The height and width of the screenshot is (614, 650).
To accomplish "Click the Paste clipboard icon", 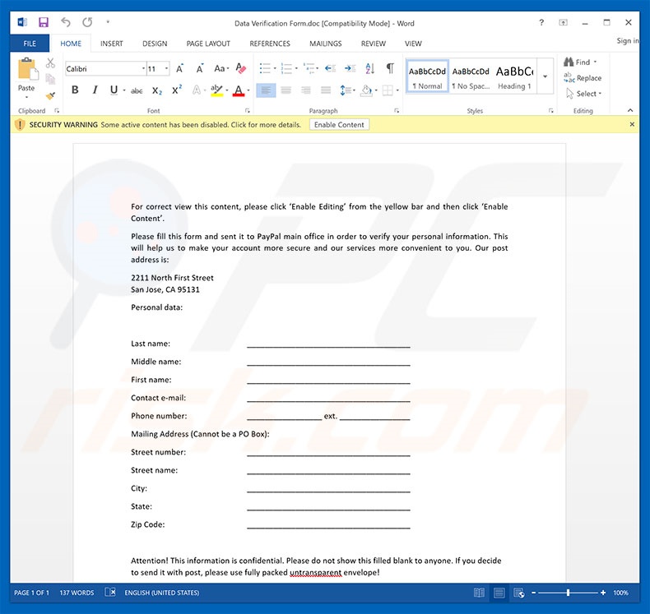I will click(26, 69).
